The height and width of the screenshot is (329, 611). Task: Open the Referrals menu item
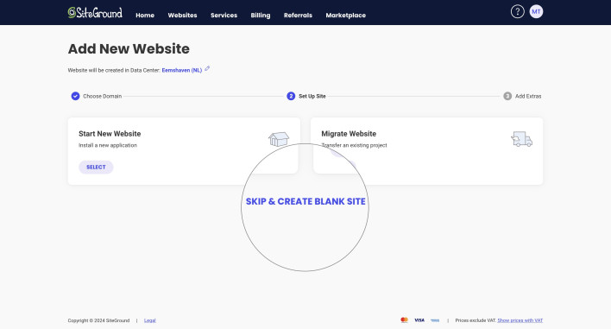click(298, 16)
